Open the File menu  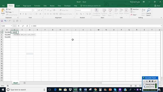[x=3, y=6]
